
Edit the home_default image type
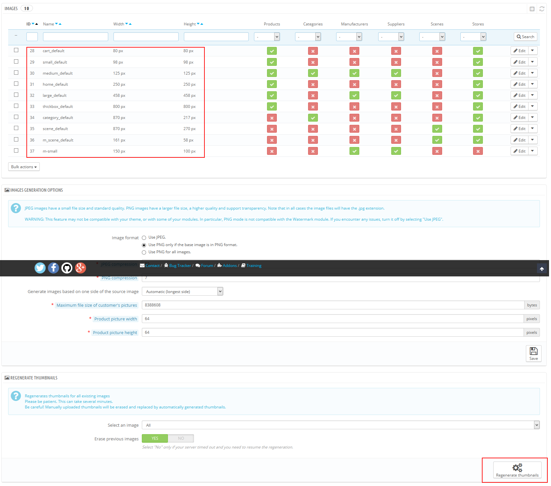pyautogui.click(x=519, y=84)
